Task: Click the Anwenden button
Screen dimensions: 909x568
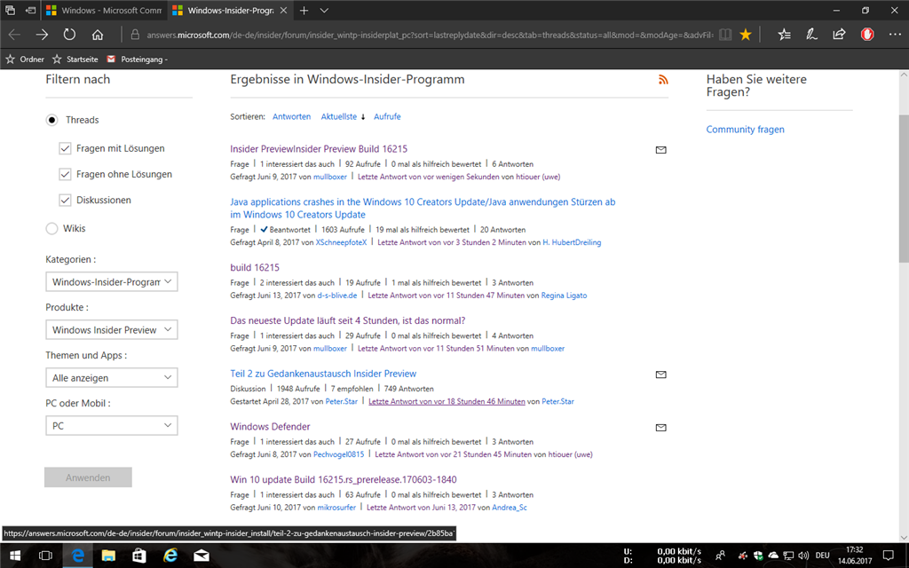Action: [88, 477]
